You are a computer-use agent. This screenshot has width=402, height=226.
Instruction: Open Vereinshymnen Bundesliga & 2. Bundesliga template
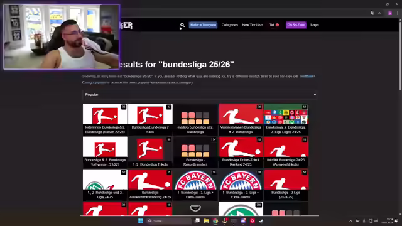coord(241,119)
